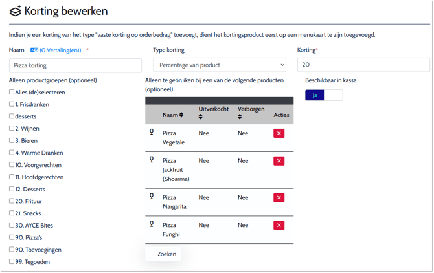Click the drag handle icon for Pizza Margarita
434x273 pixels.
(x=152, y=197)
